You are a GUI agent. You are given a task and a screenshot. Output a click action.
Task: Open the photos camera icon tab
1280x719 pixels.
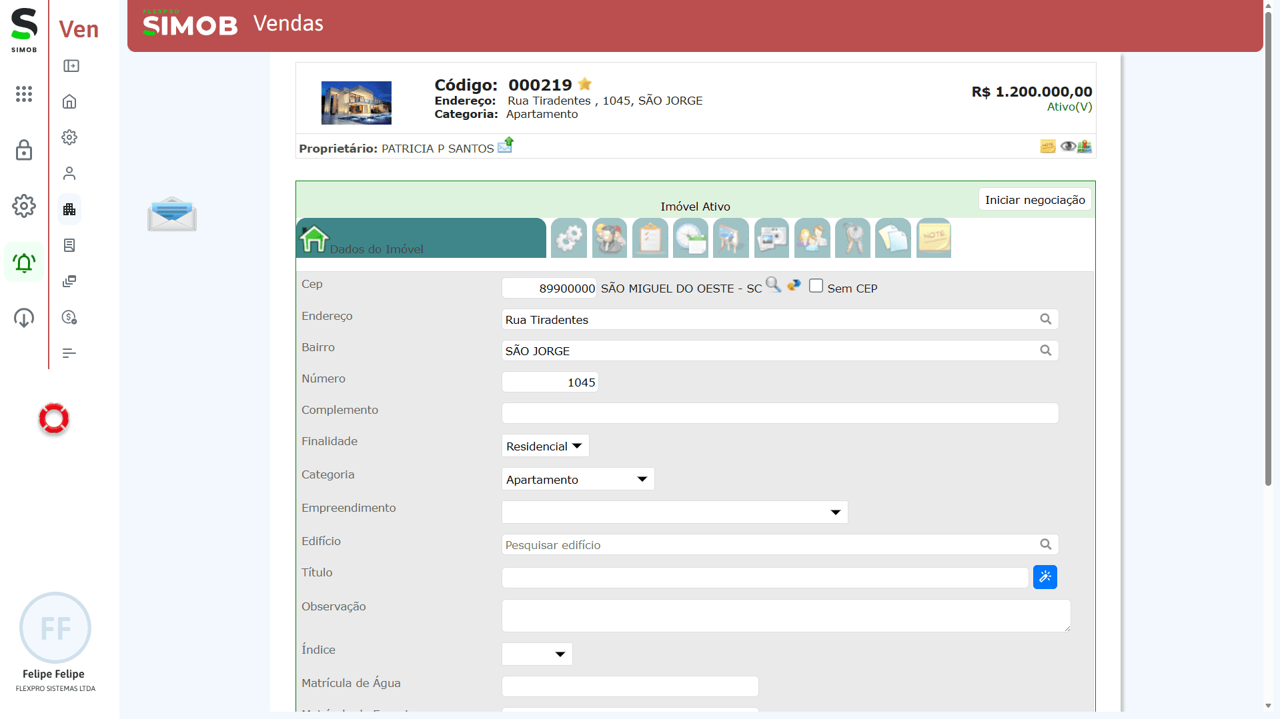[772, 238]
